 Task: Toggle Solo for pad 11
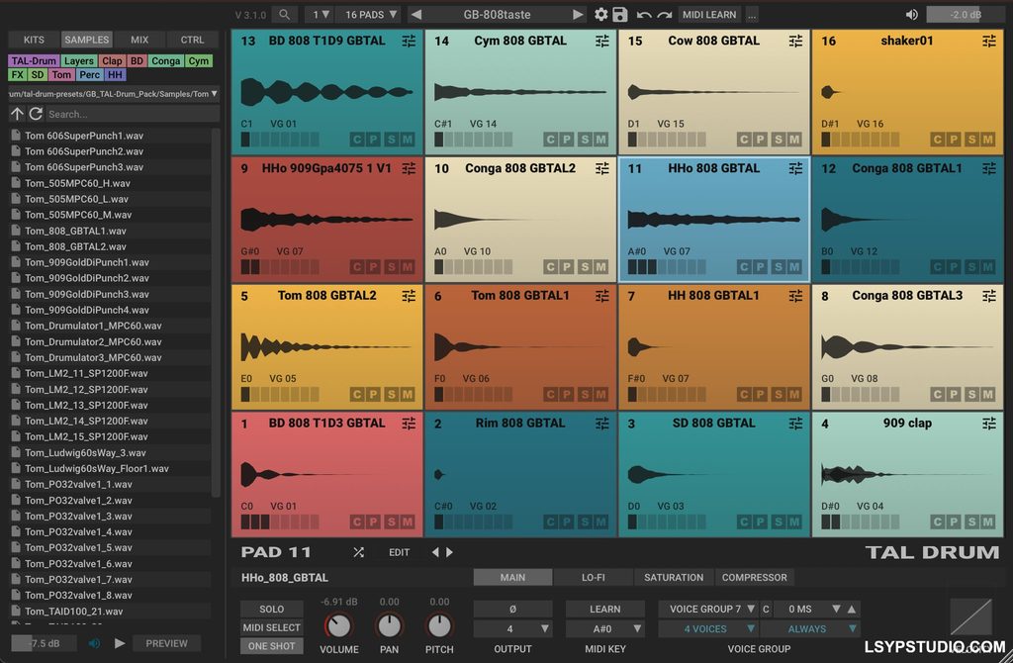(x=271, y=609)
